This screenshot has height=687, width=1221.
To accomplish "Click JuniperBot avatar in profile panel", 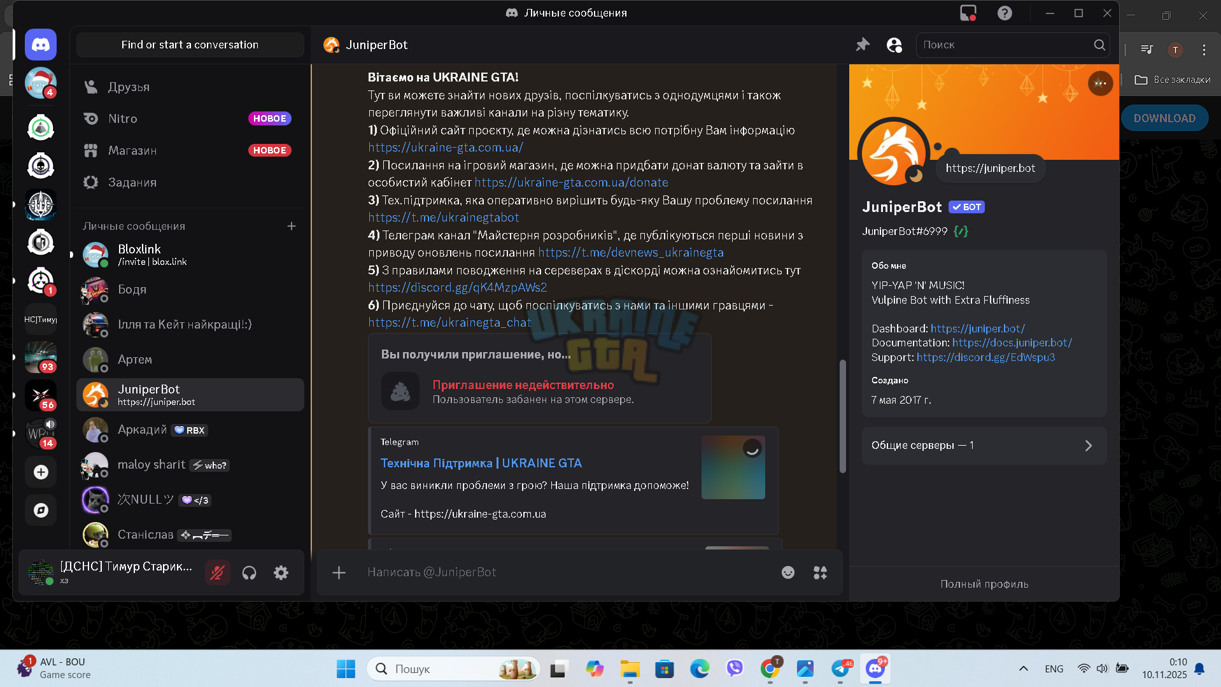I will click(894, 153).
